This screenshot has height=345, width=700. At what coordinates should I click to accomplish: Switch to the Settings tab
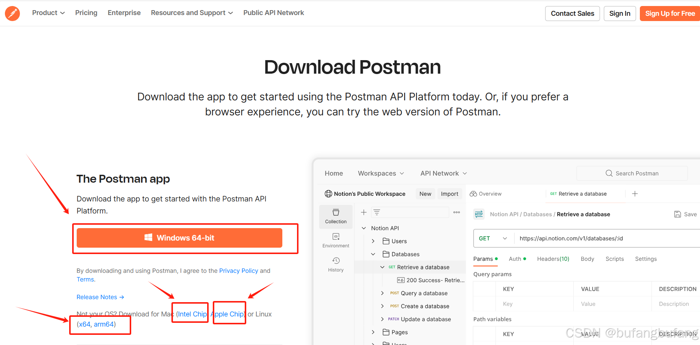click(646, 259)
